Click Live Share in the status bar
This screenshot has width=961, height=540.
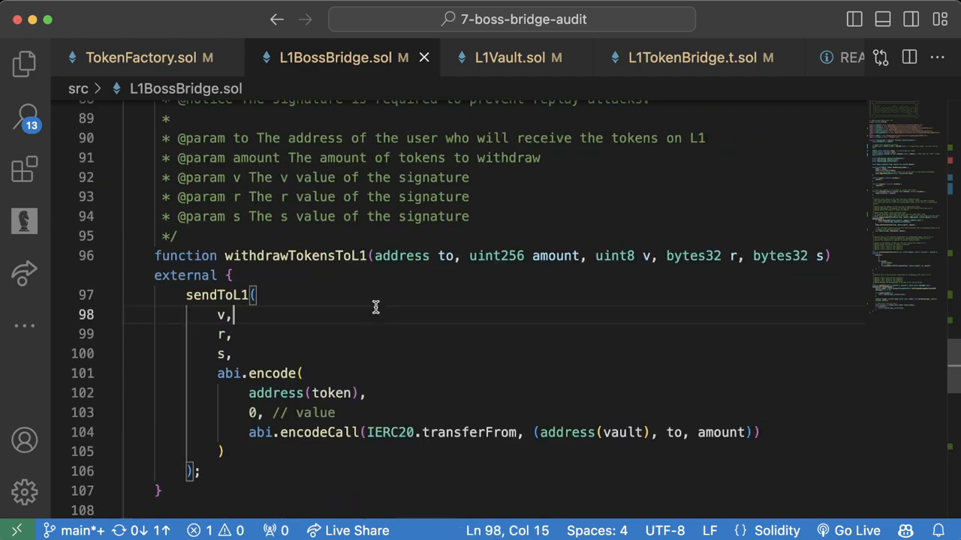pos(348,530)
